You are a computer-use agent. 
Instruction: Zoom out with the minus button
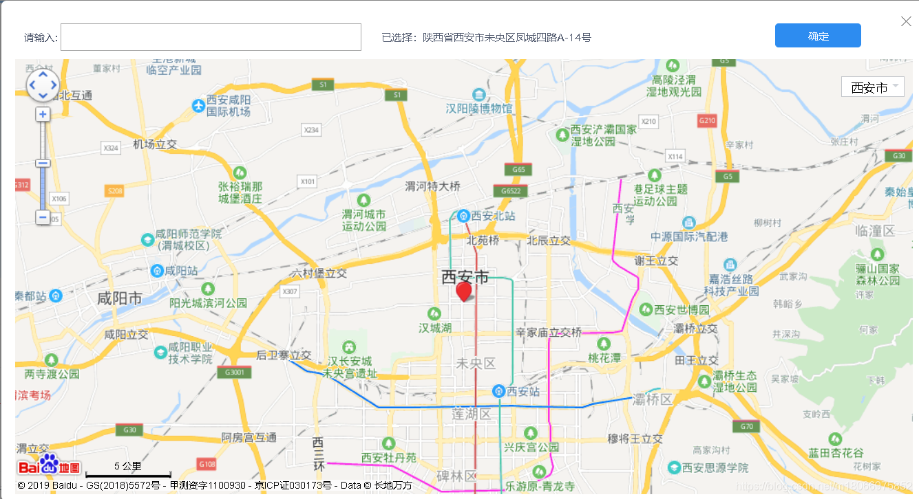click(43, 217)
